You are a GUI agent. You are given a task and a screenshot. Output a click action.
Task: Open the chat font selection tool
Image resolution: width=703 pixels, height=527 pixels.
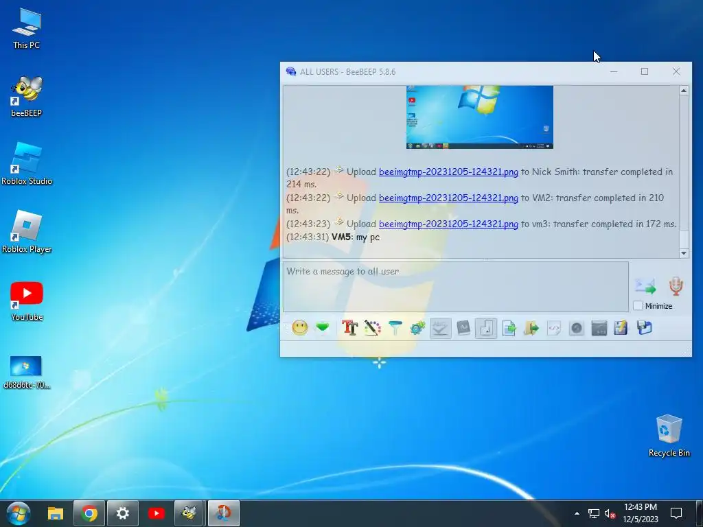click(350, 328)
